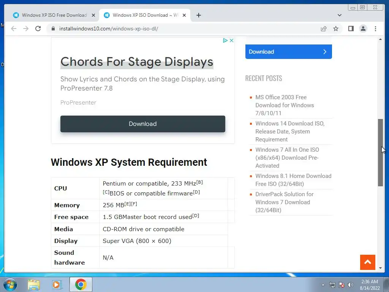Share this page icon
This screenshot has width=389, height=292.
coord(324,29)
